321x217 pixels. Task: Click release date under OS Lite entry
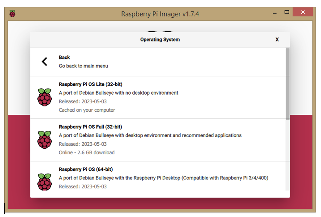(x=83, y=102)
